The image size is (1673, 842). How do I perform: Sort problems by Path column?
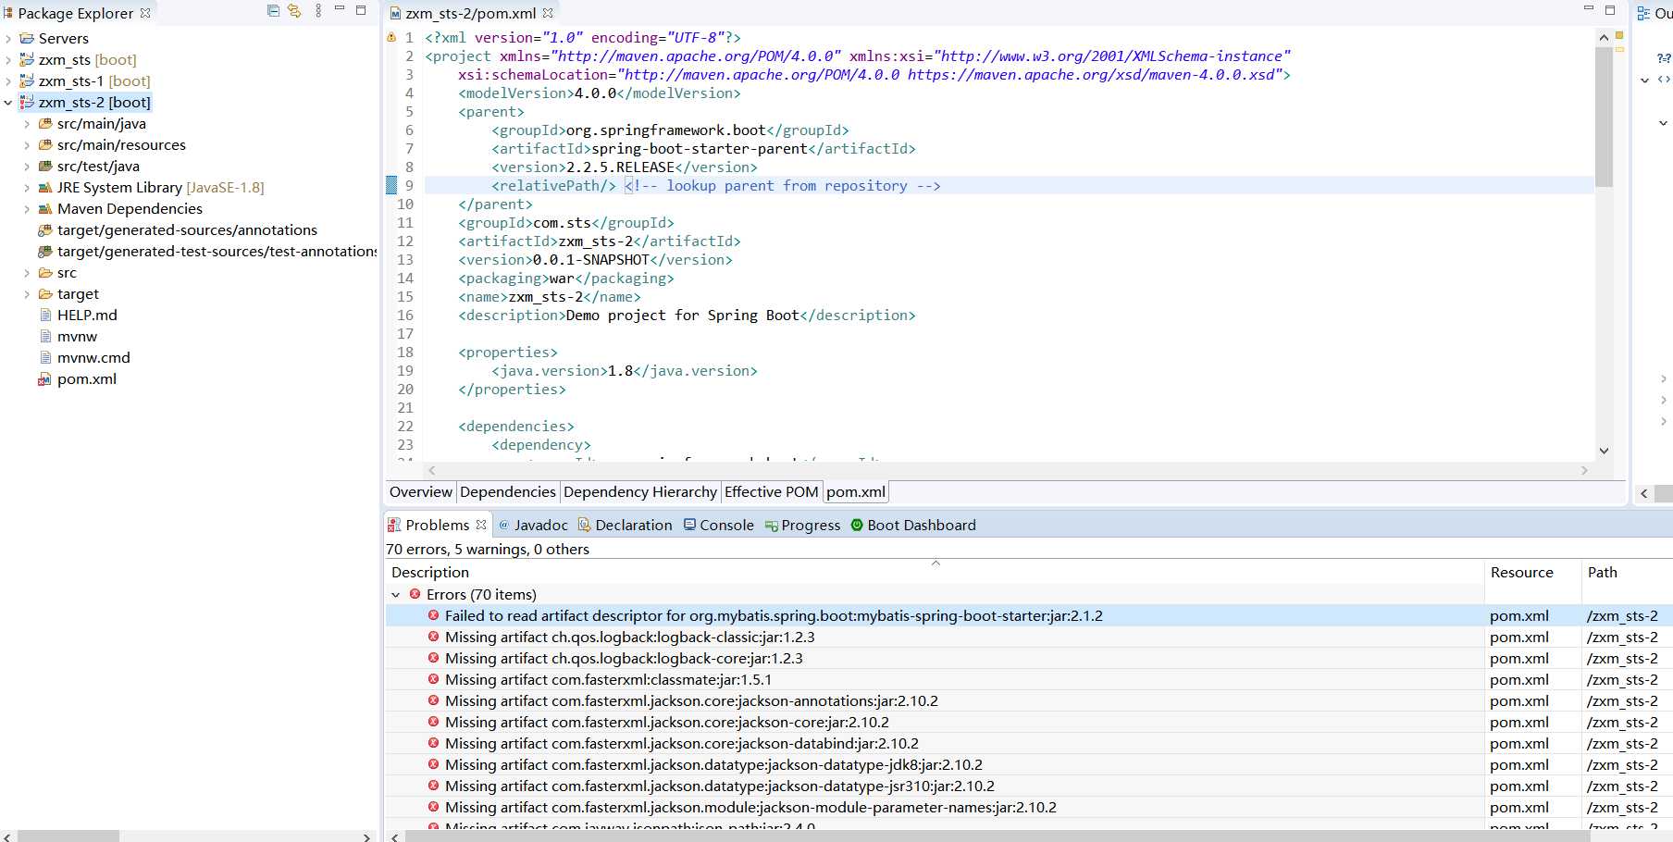coord(1627,573)
